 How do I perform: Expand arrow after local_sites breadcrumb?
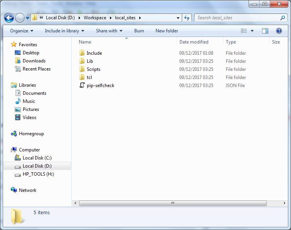click(x=140, y=18)
